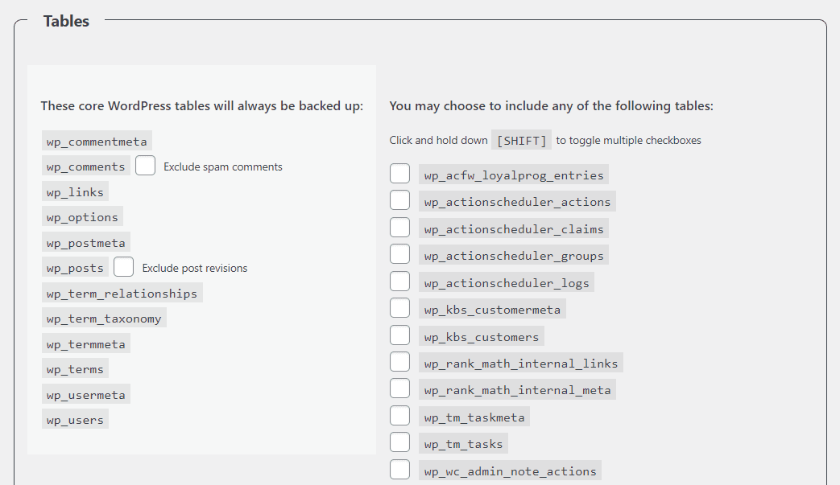Click the Tables section heading
The image size is (840, 485).
[x=66, y=21]
